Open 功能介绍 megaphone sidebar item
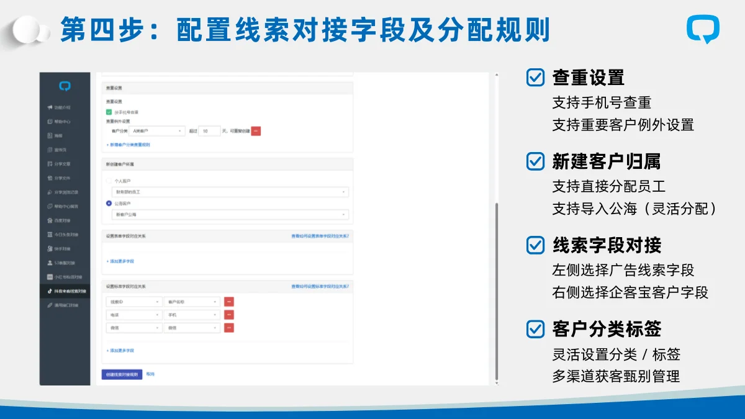This screenshot has width=745, height=419. click(x=63, y=107)
